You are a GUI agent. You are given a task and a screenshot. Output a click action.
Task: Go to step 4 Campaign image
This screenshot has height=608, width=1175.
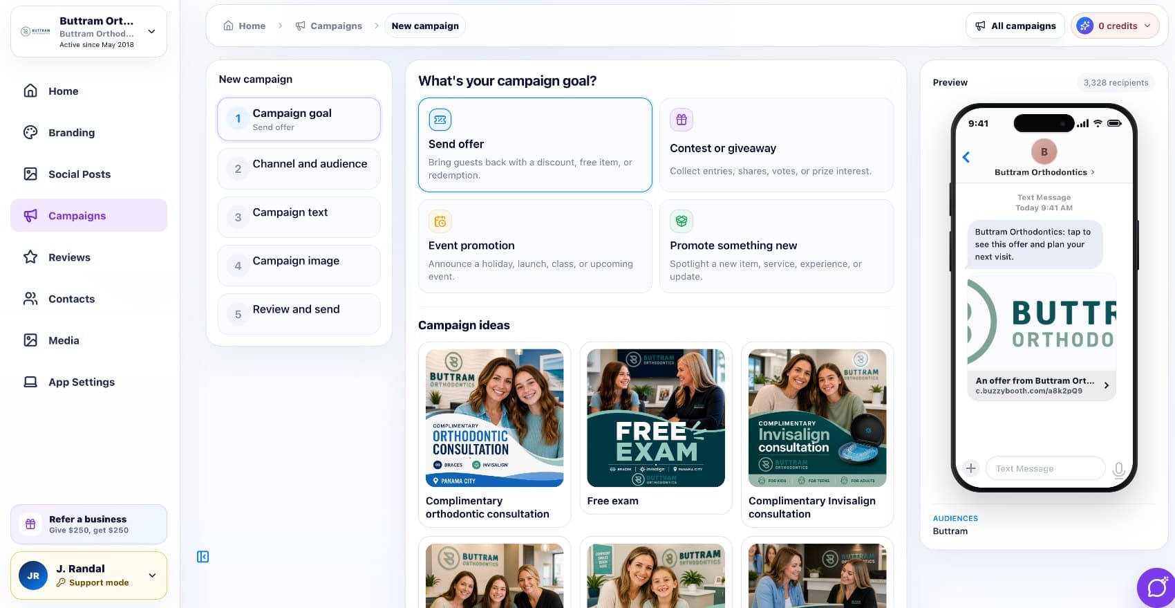point(299,265)
